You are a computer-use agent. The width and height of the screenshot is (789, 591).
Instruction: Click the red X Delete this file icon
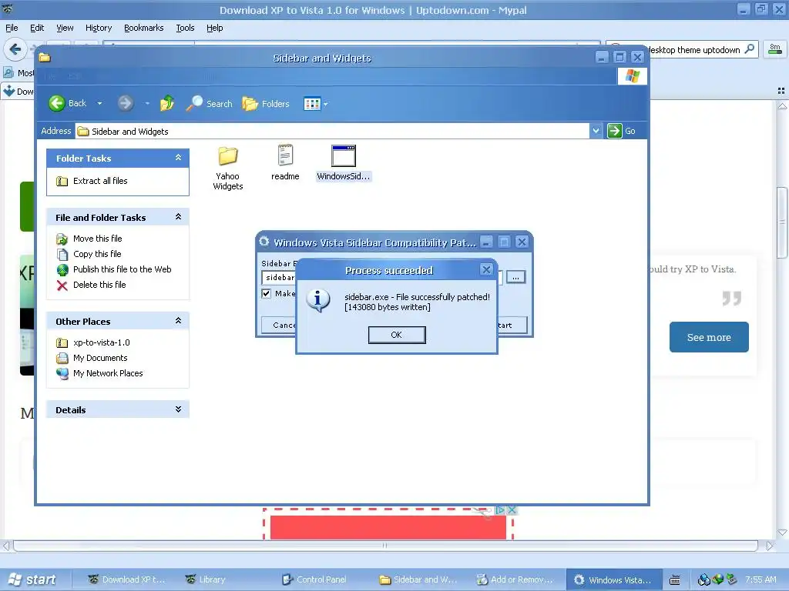click(62, 285)
